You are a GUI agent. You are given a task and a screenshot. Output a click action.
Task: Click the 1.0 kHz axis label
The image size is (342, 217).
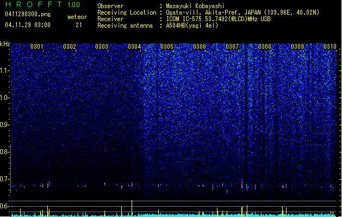tap(4, 98)
